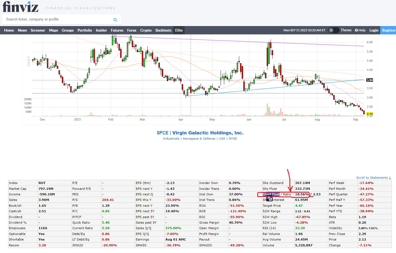Click the Quick Ratio value 5.40
This screenshot has width=396, height=253.
[x=106, y=223]
